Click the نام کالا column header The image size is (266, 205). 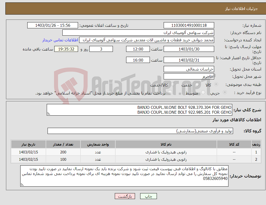click(x=166, y=144)
